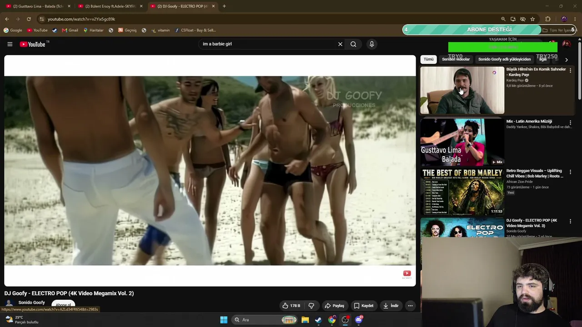582x327 pixels.
Task: Open the YouTube hamburger guide menu
Action: pos(10,44)
